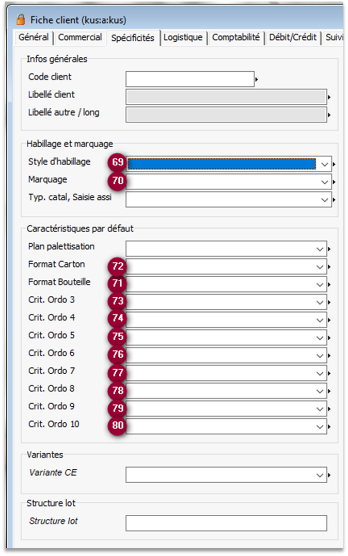Click the small arrow beside Libellé client
348x556 pixels.
[329, 97]
